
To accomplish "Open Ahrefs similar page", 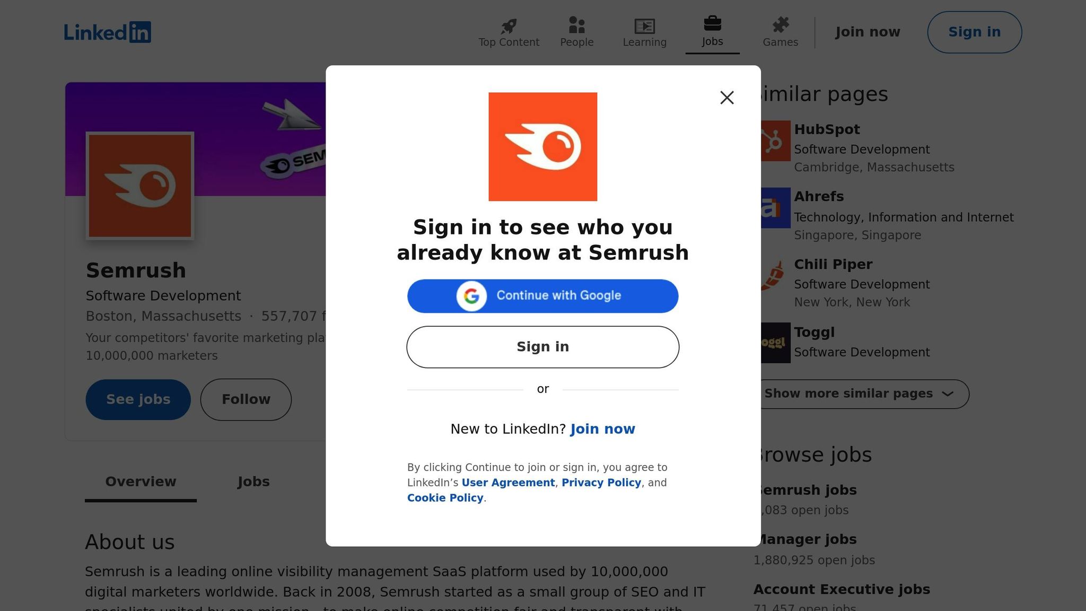I will pos(819,196).
